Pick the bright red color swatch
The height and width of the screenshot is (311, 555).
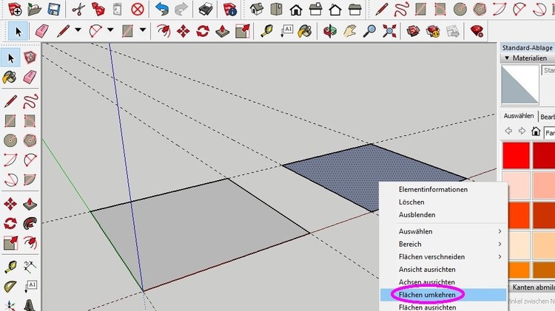516,155
